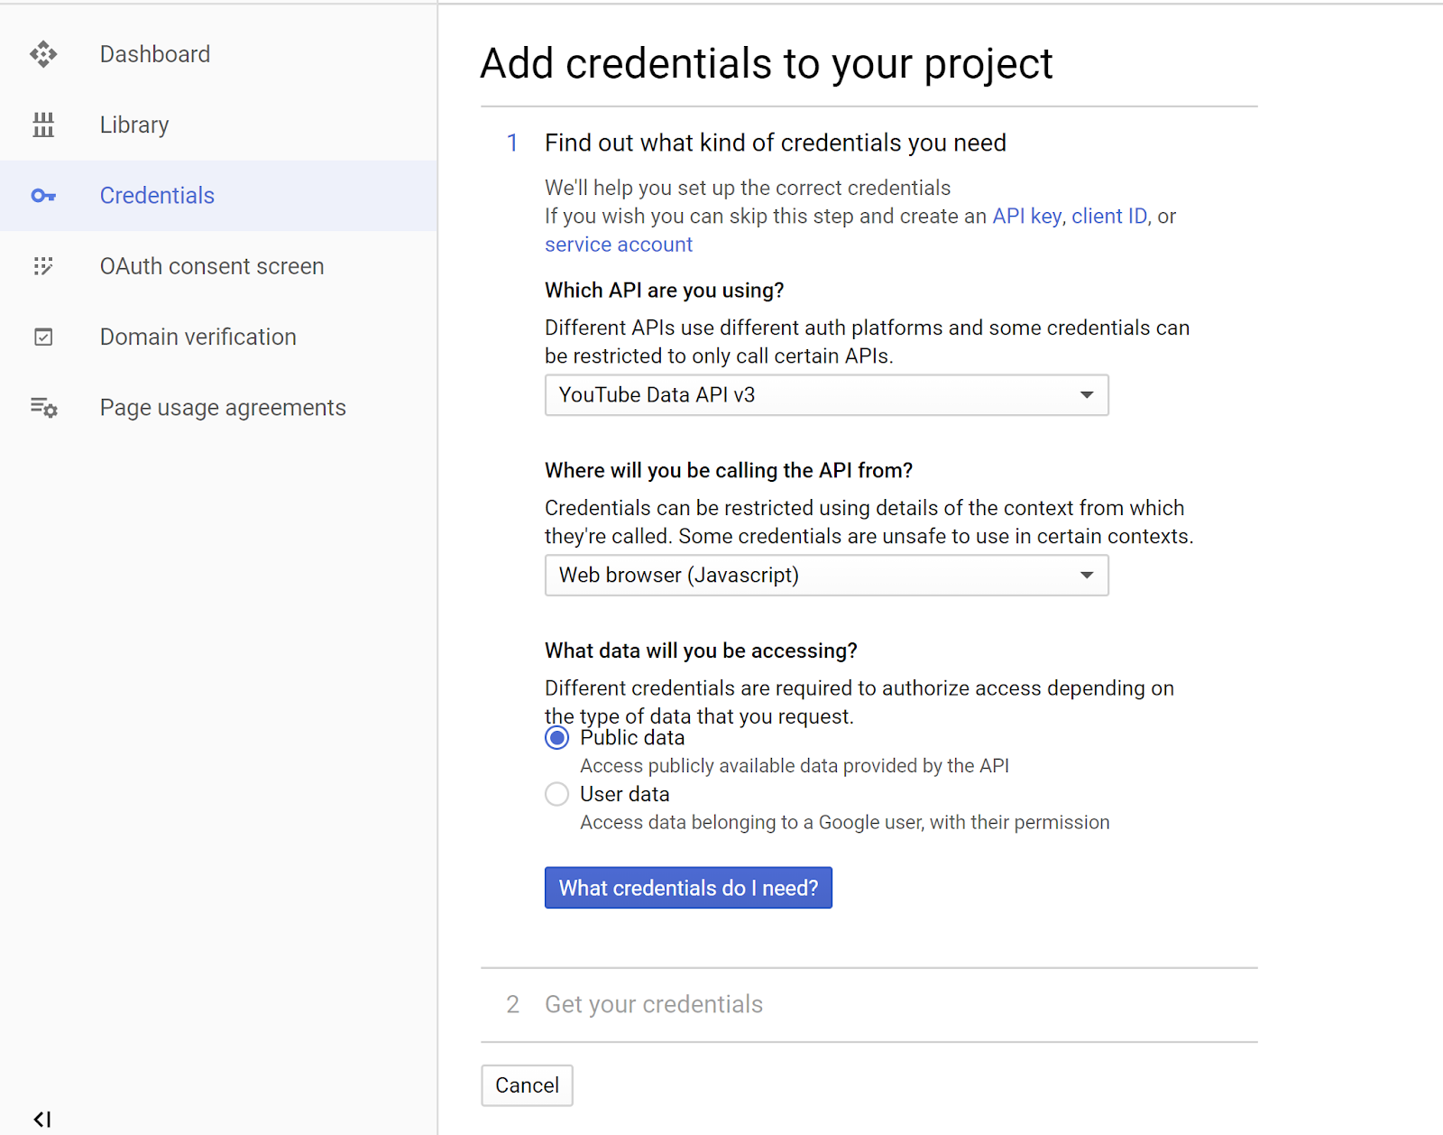Expand step 2 Get your credentials
Viewport: 1443px width, 1135px height.
[653, 1004]
